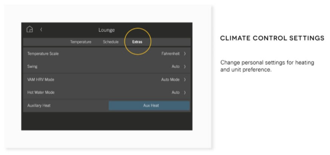
Task: Expand Temperature Scale chevron
Action: pos(185,54)
